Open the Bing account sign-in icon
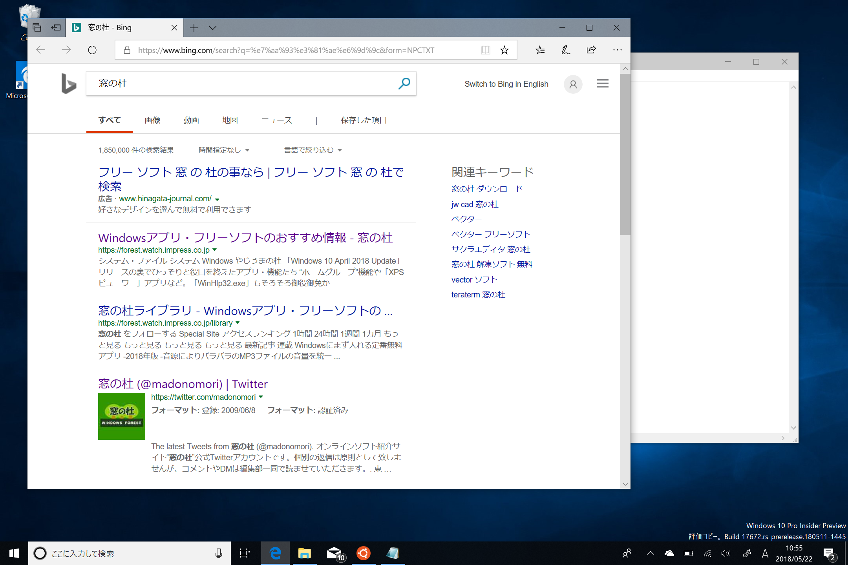This screenshot has width=848, height=565. pos(573,84)
